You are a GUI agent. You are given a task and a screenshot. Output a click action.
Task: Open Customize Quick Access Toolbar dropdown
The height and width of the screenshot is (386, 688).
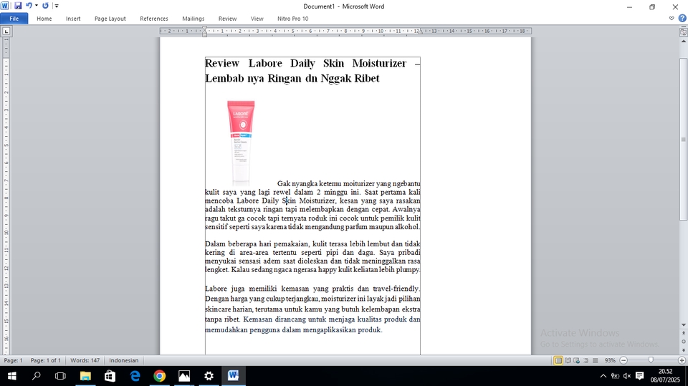coord(56,6)
